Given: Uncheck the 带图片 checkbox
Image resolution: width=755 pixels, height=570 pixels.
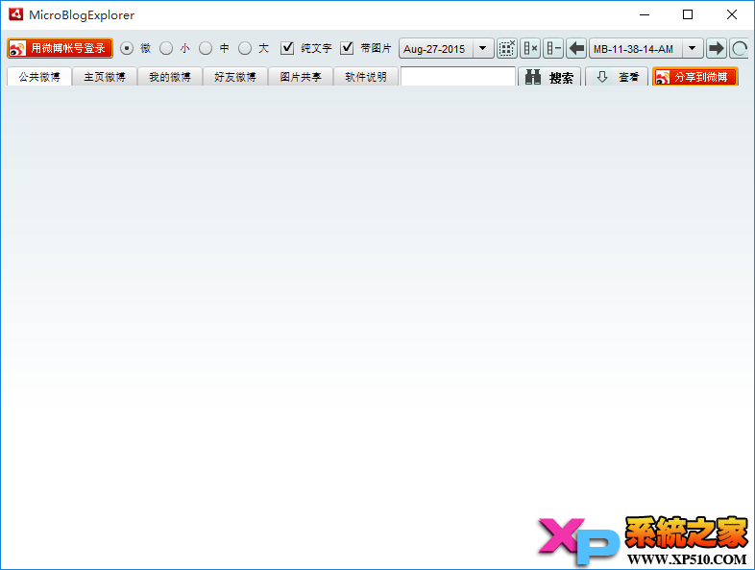Looking at the screenshot, I should [x=347, y=48].
